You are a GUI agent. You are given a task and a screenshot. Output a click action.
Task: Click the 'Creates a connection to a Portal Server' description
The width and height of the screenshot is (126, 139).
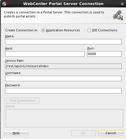tap(54, 14)
